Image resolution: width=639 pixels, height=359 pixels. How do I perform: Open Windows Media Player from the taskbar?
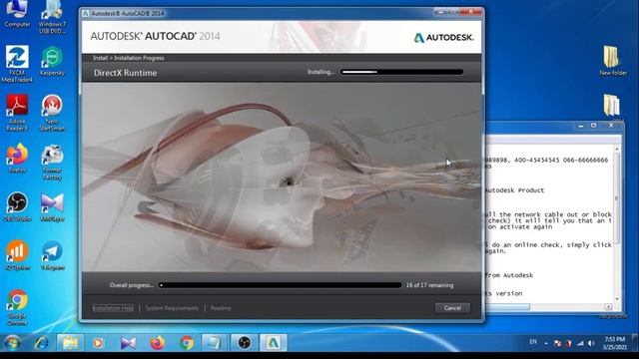click(98, 343)
